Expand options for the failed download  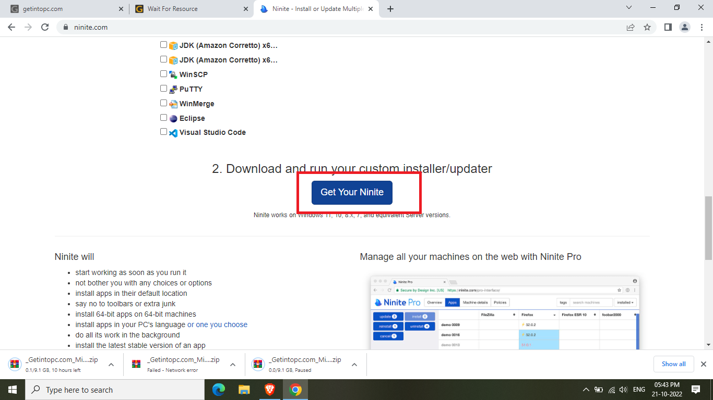pos(233,365)
